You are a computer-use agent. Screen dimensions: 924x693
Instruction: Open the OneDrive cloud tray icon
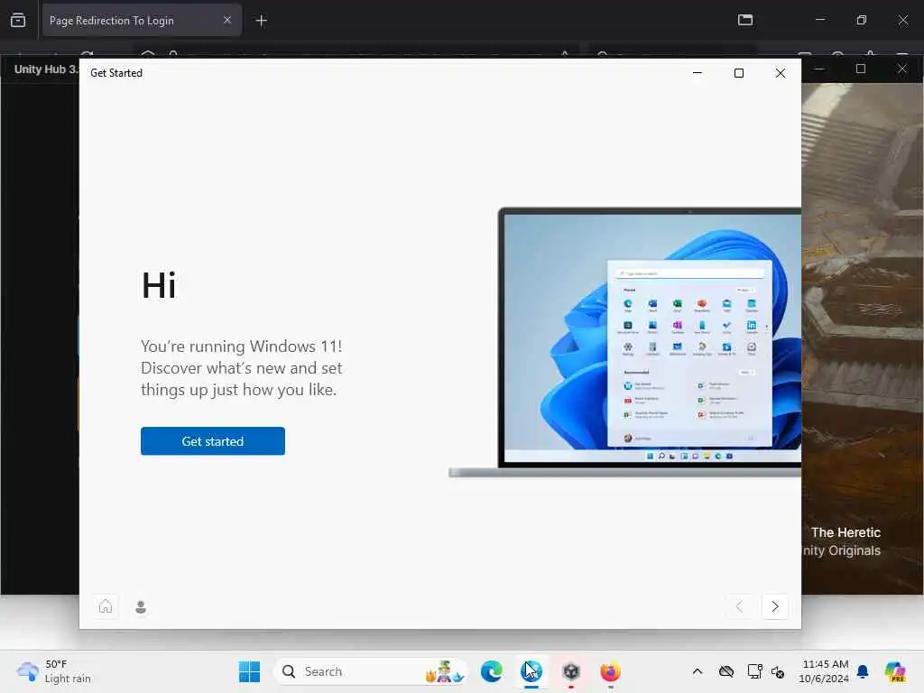(726, 671)
